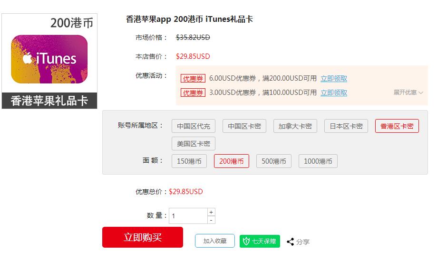Click the shield icon in 七天保障
The width and height of the screenshot is (437, 260).
(x=246, y=241)
